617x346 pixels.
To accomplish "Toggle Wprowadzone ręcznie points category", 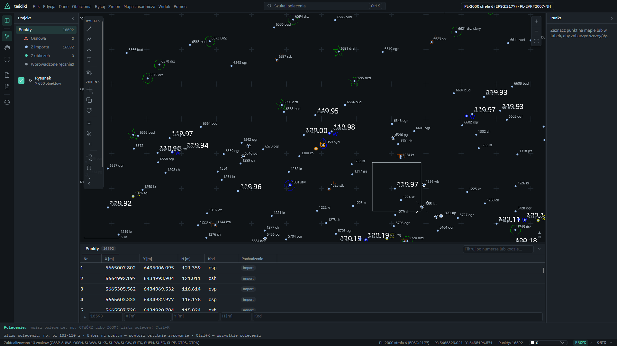I will click(x=46, y=64).
